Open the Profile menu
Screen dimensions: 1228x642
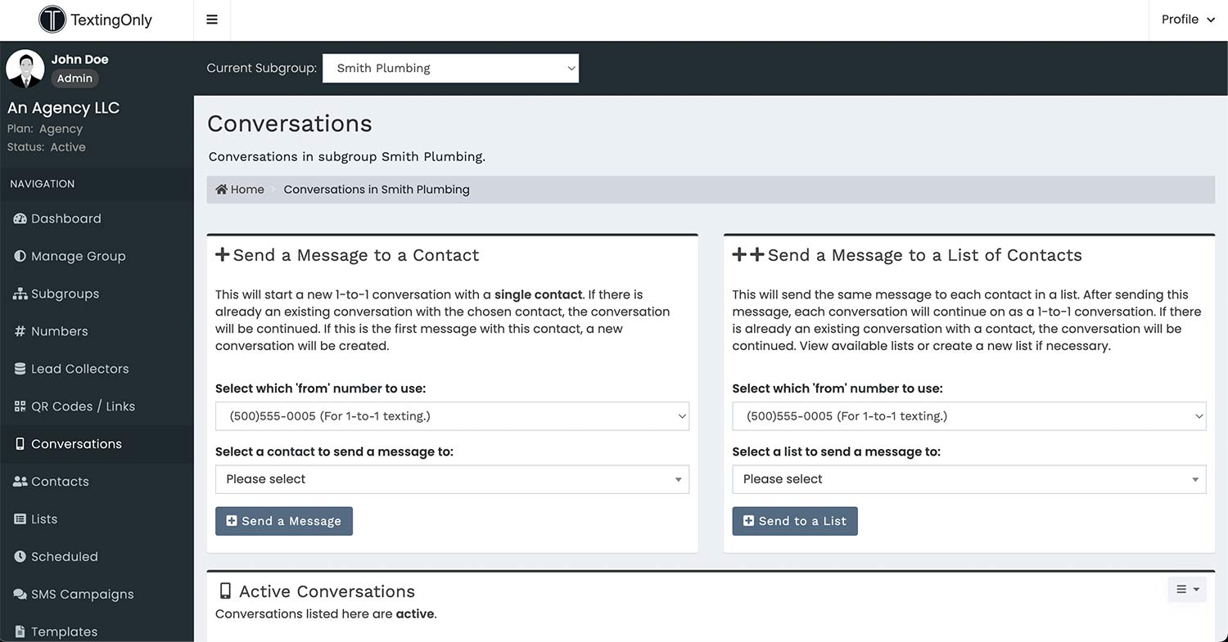coord(1186,19)
